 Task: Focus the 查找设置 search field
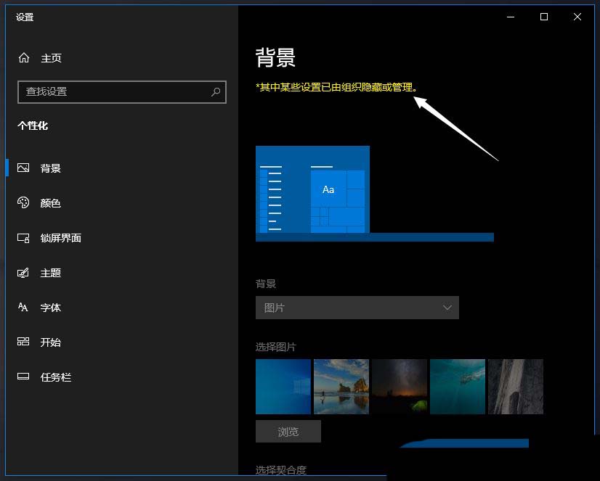click(x=113, y=92)
